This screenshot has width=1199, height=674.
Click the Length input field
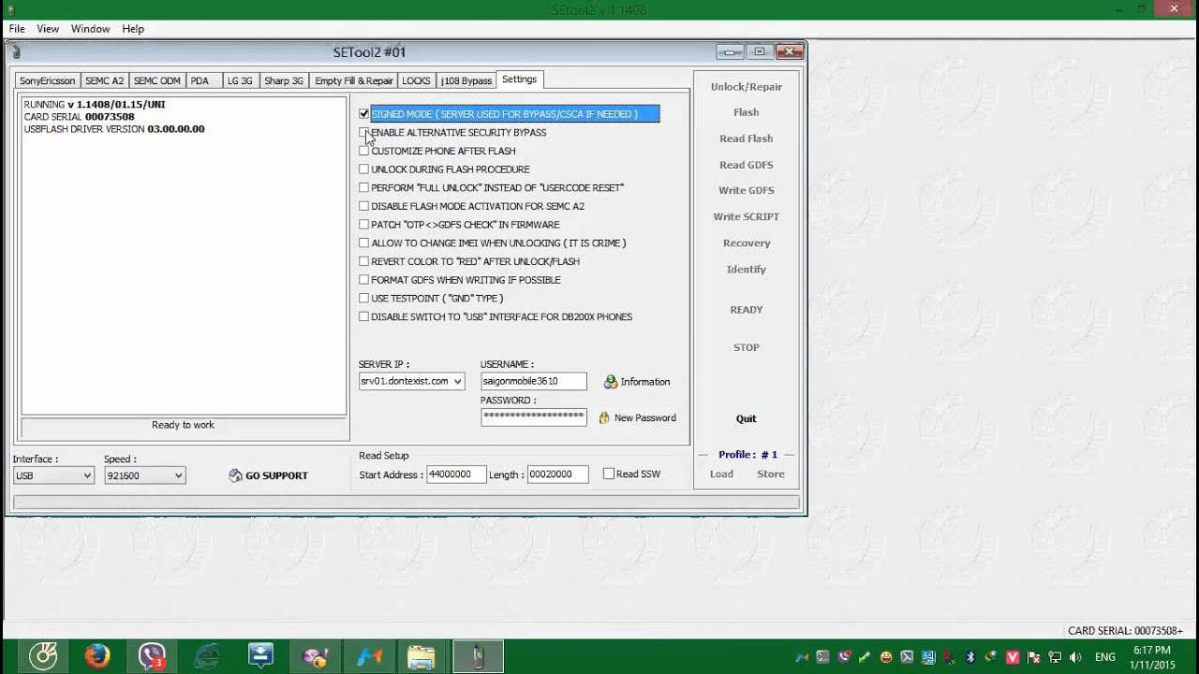[557, 475]
